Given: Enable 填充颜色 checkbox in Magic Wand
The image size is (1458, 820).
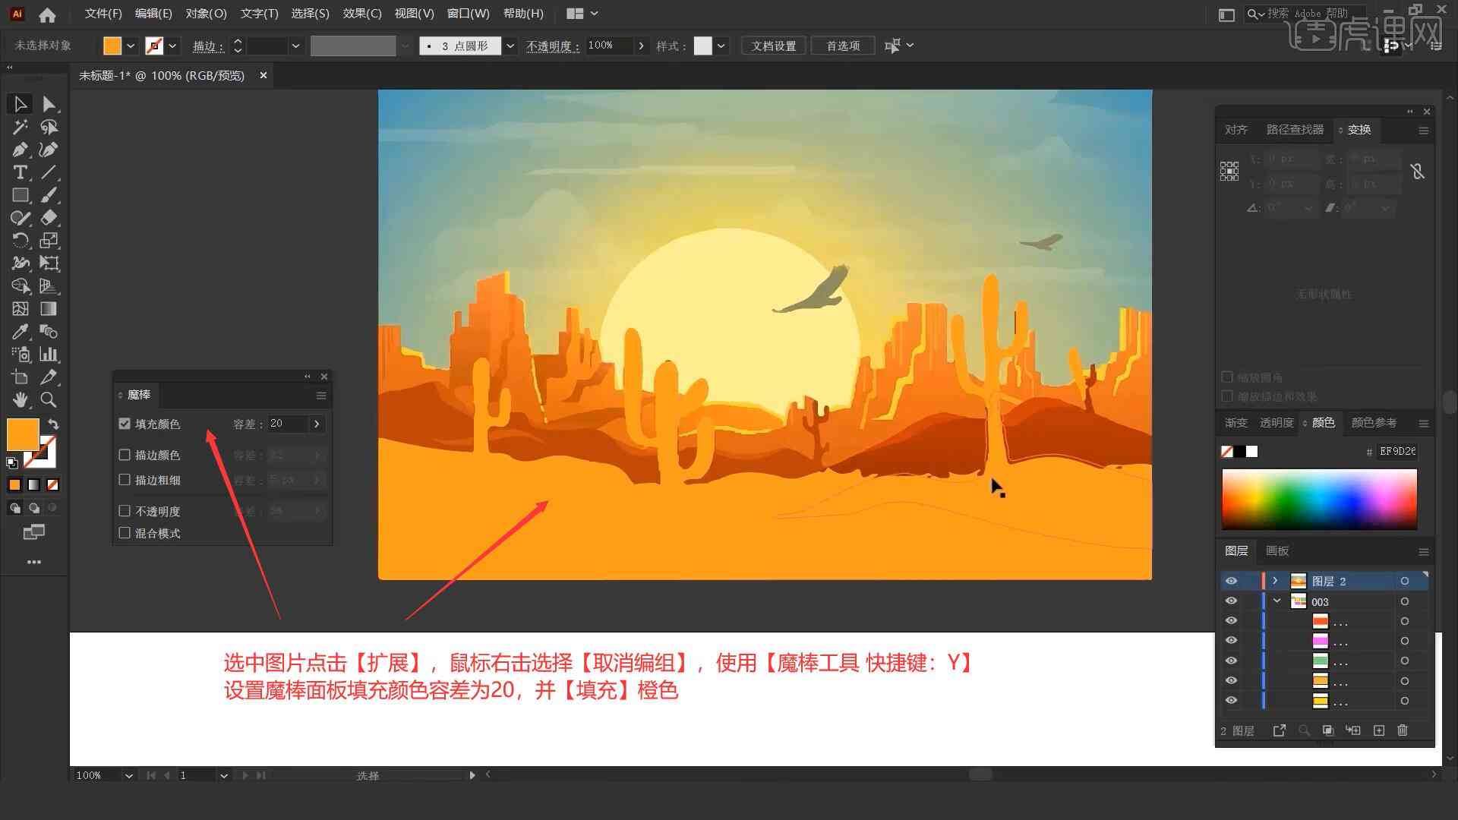Looking at the screenshot, I should [125, 422].
